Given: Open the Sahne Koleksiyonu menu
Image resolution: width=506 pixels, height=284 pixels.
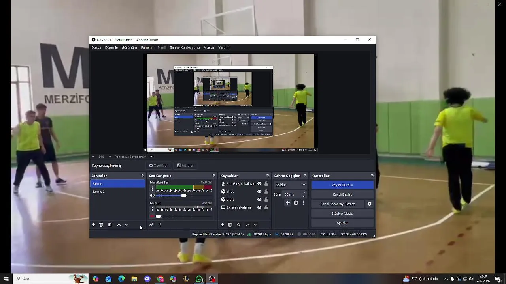Looking at the screenshot, I should pyautogui.click(x=185, y=47).
